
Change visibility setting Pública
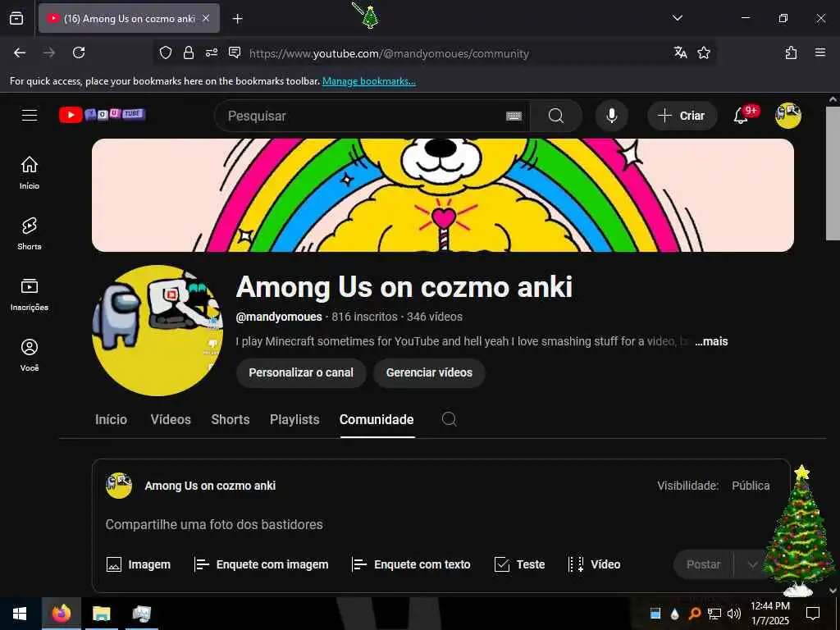click(x=751, y=486)
